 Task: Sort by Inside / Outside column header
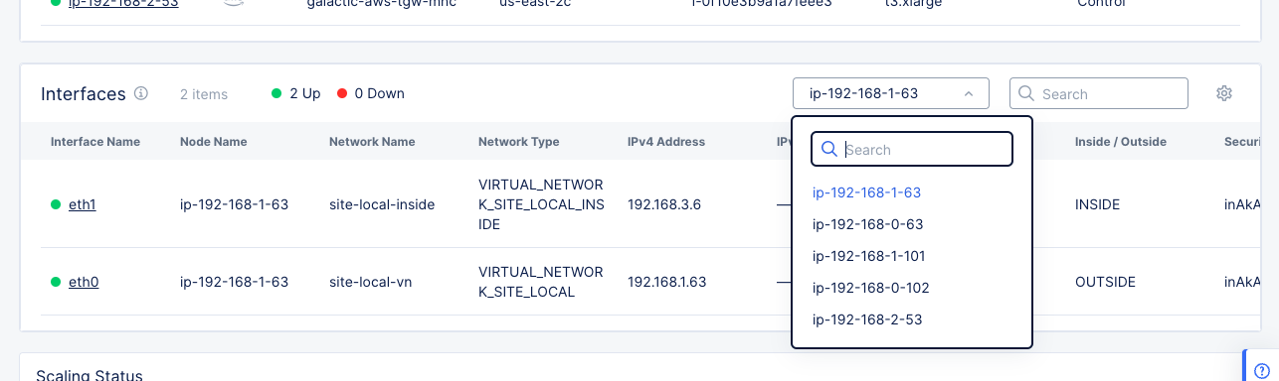pos(1121,142)
